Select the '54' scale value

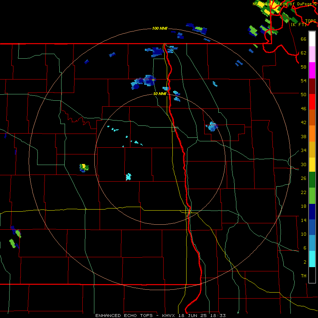[304, 81]
